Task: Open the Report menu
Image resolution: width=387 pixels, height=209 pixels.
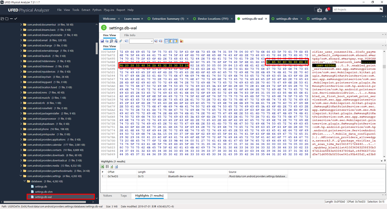Action: [x=121, y=10]
